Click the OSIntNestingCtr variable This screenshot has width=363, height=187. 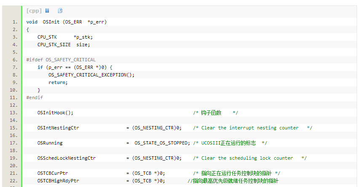click(58, 128)
